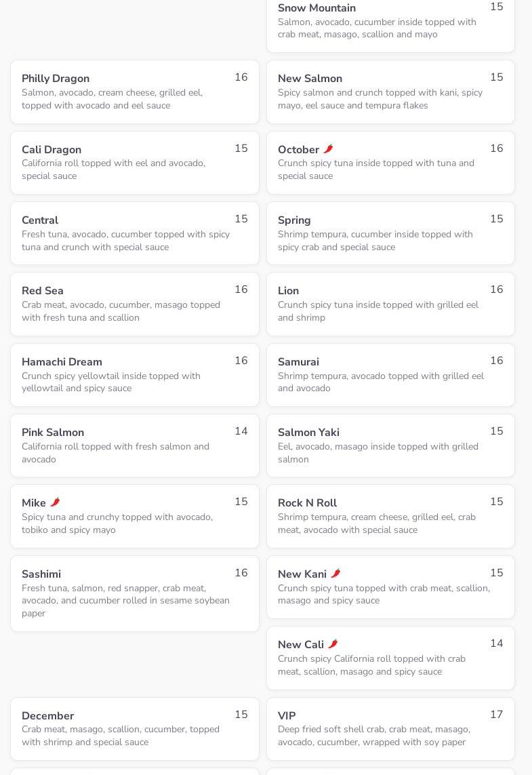This screenshot has height=775, width=532.
Task: Click the chili icon beside New Kani
Action: click(x=335, y=574)
